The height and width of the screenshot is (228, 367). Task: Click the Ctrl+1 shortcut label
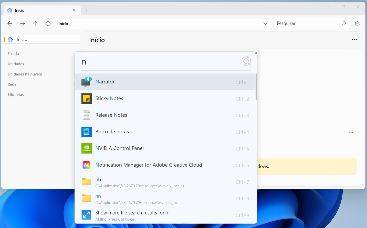242,82
